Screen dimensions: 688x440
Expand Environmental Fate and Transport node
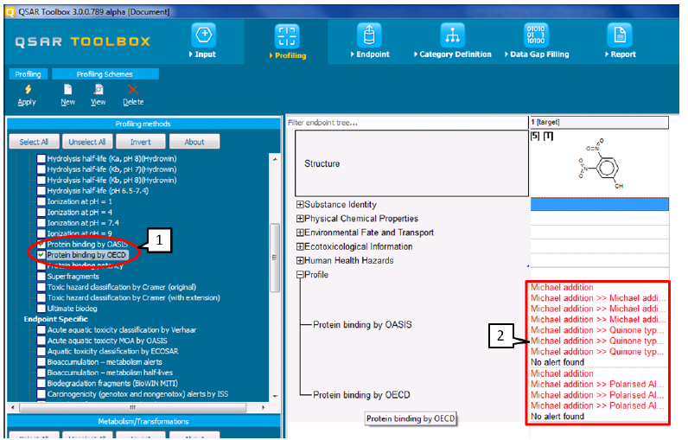click(x=300, y=233)
